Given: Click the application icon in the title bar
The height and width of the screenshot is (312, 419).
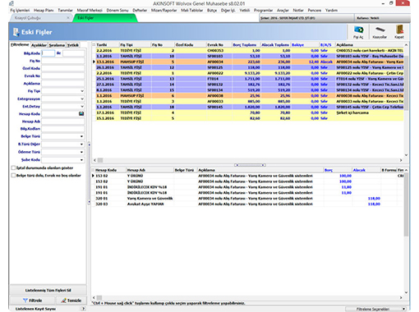Looking at the screenshot, I should tap(12, 3).
